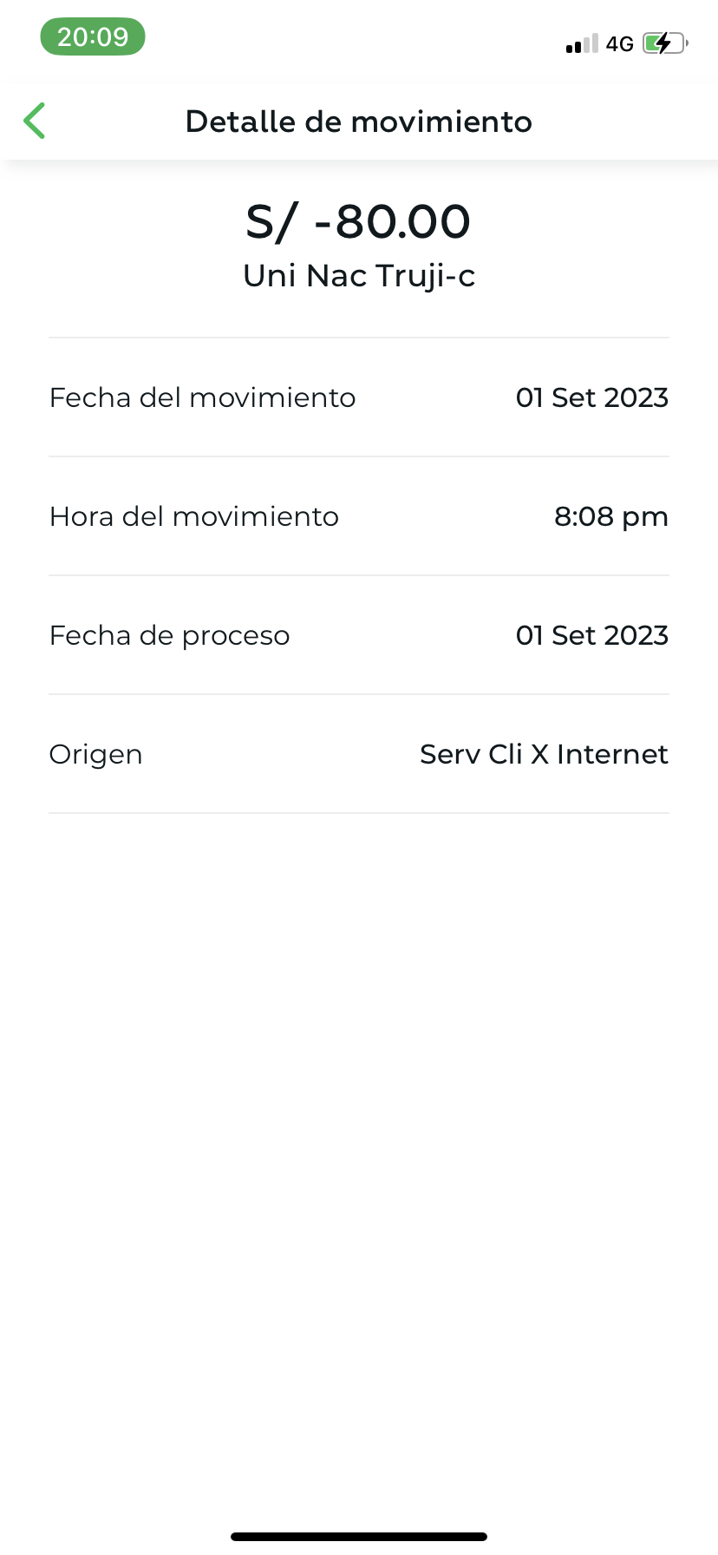Image resolution: width=718 pixels, height=1555 pixels.
Task: Tap the process date value '01 Set 2023'
Action: point(592,635)
